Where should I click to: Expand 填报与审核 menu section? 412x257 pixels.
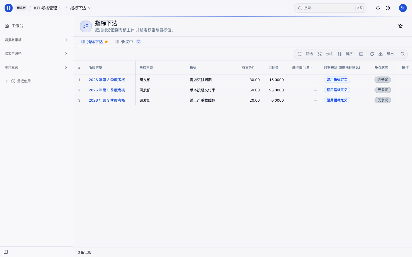tap(36, 40)
